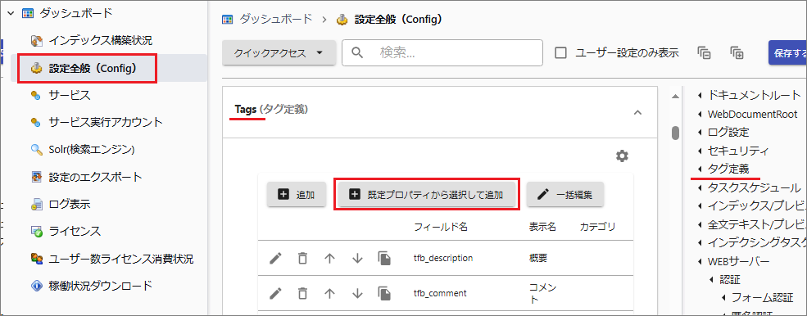
Task: Click the 表示名 column header
Action: [542, 227]
